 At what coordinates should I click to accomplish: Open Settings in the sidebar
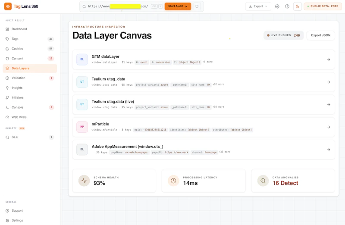tap(30, 220)
